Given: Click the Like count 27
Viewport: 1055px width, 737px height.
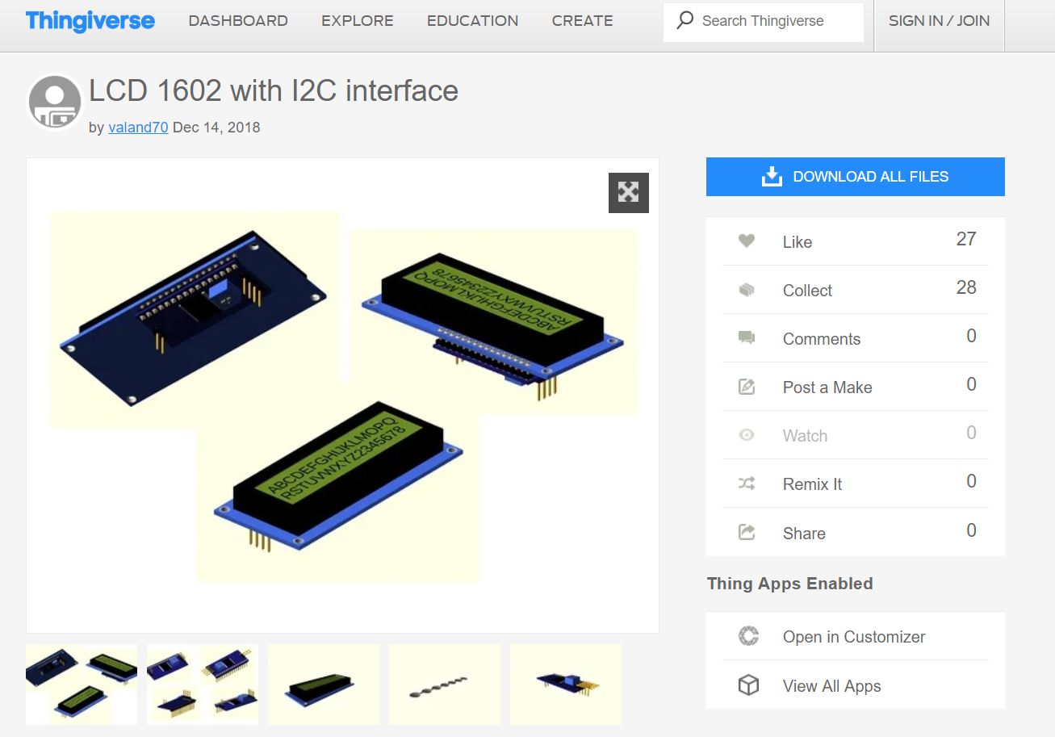Looking at the screenshot, I should pos(966,239).
